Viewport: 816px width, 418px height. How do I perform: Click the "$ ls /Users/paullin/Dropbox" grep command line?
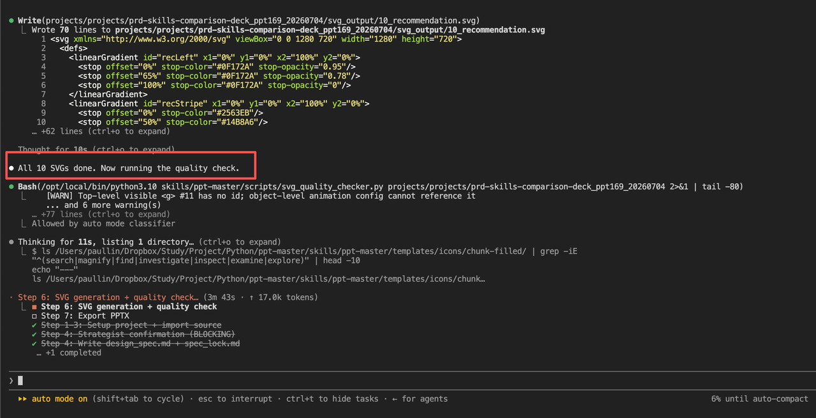305,251
